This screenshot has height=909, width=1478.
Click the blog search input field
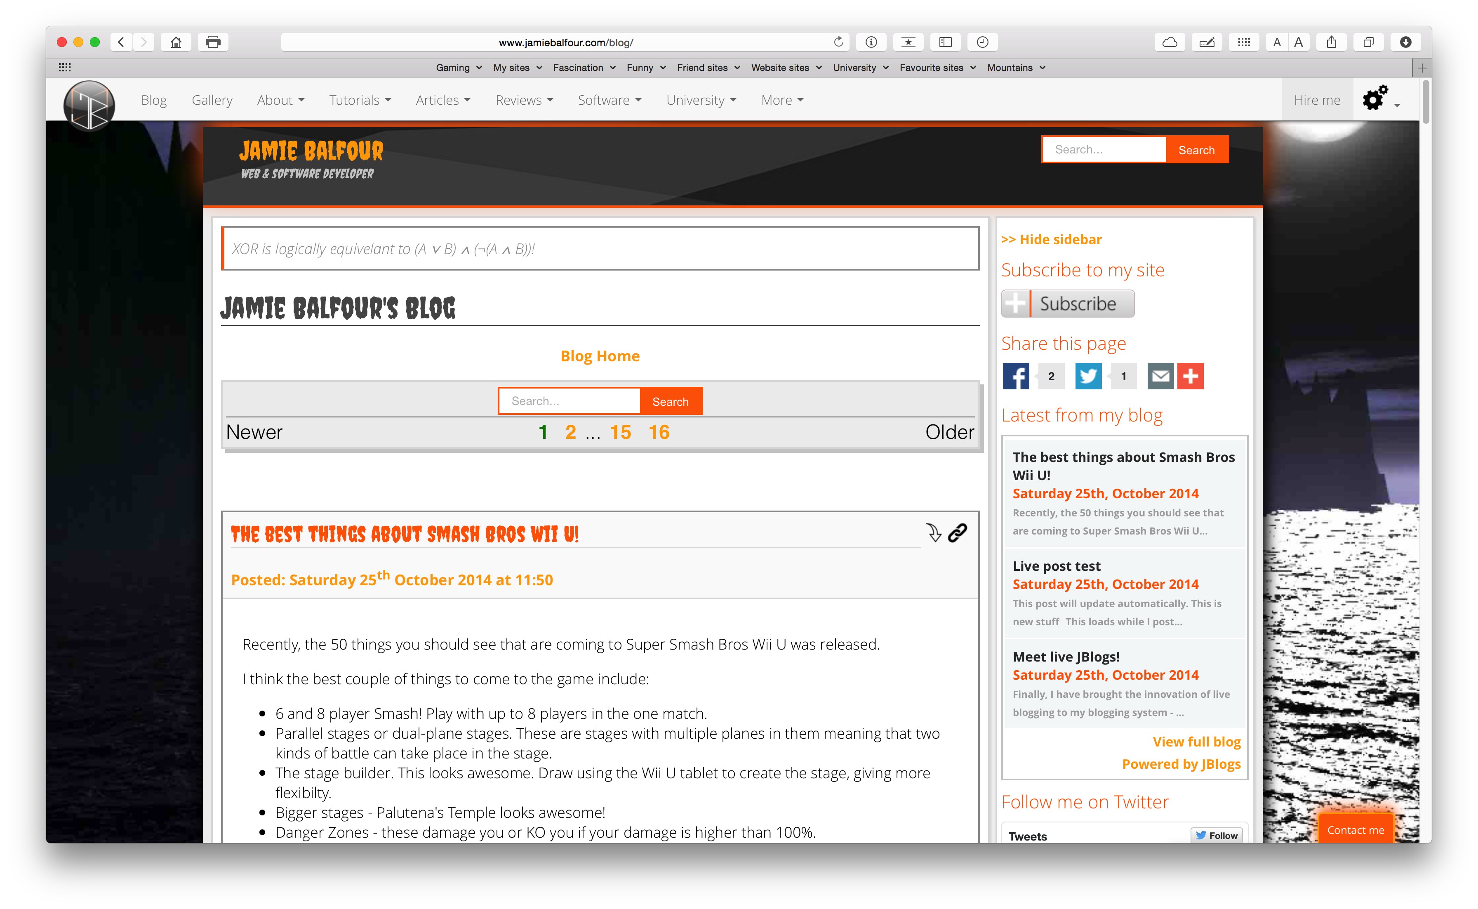pos(569,401)
